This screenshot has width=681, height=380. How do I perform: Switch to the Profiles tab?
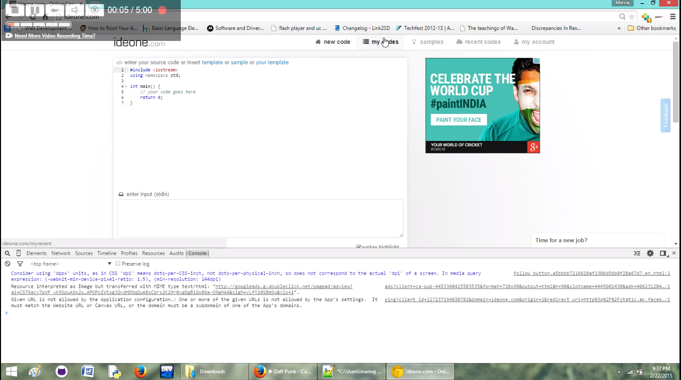point(129,254)
